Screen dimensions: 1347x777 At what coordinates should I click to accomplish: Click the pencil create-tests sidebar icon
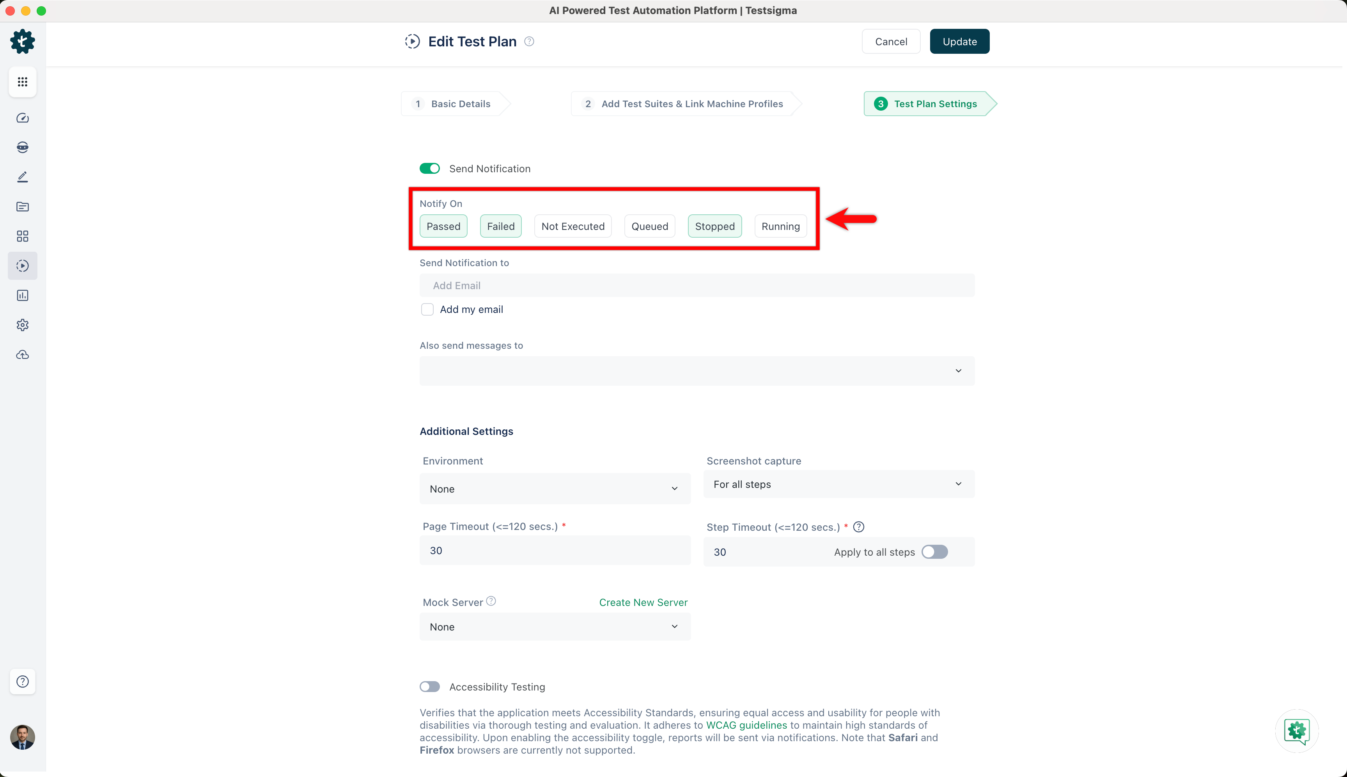[x=23, y=177]
